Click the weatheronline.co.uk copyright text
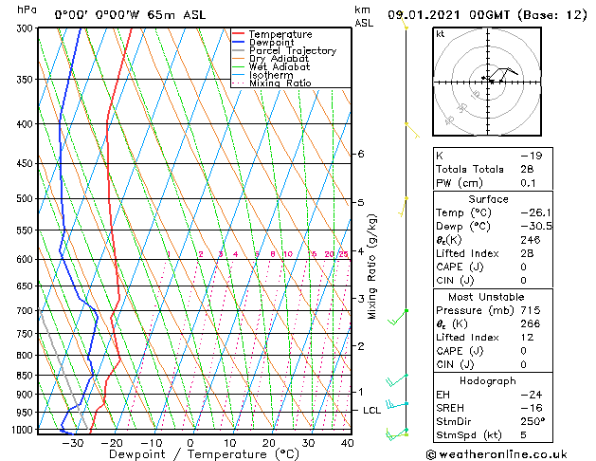The width and height of the screenshot is (596, 461). click(497, 454)
